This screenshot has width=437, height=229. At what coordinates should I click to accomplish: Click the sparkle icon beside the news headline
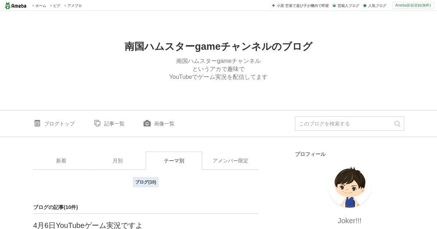click(x=273, y=5)
